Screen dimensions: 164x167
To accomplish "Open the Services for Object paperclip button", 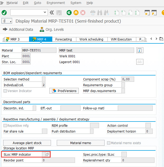I will [x=7, y=21].
